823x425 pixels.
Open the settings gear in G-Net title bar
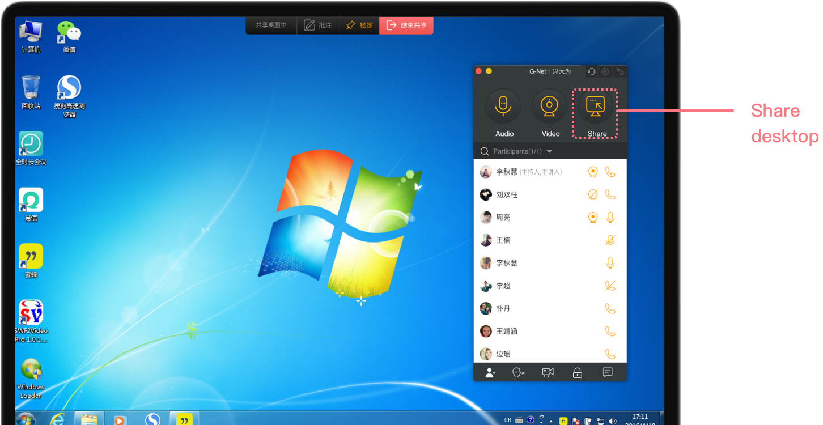click(x=605, y=71)
